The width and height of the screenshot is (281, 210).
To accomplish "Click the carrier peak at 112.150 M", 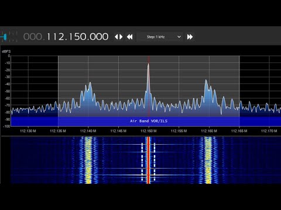I will pyautogui.click(x=148, y=64).
